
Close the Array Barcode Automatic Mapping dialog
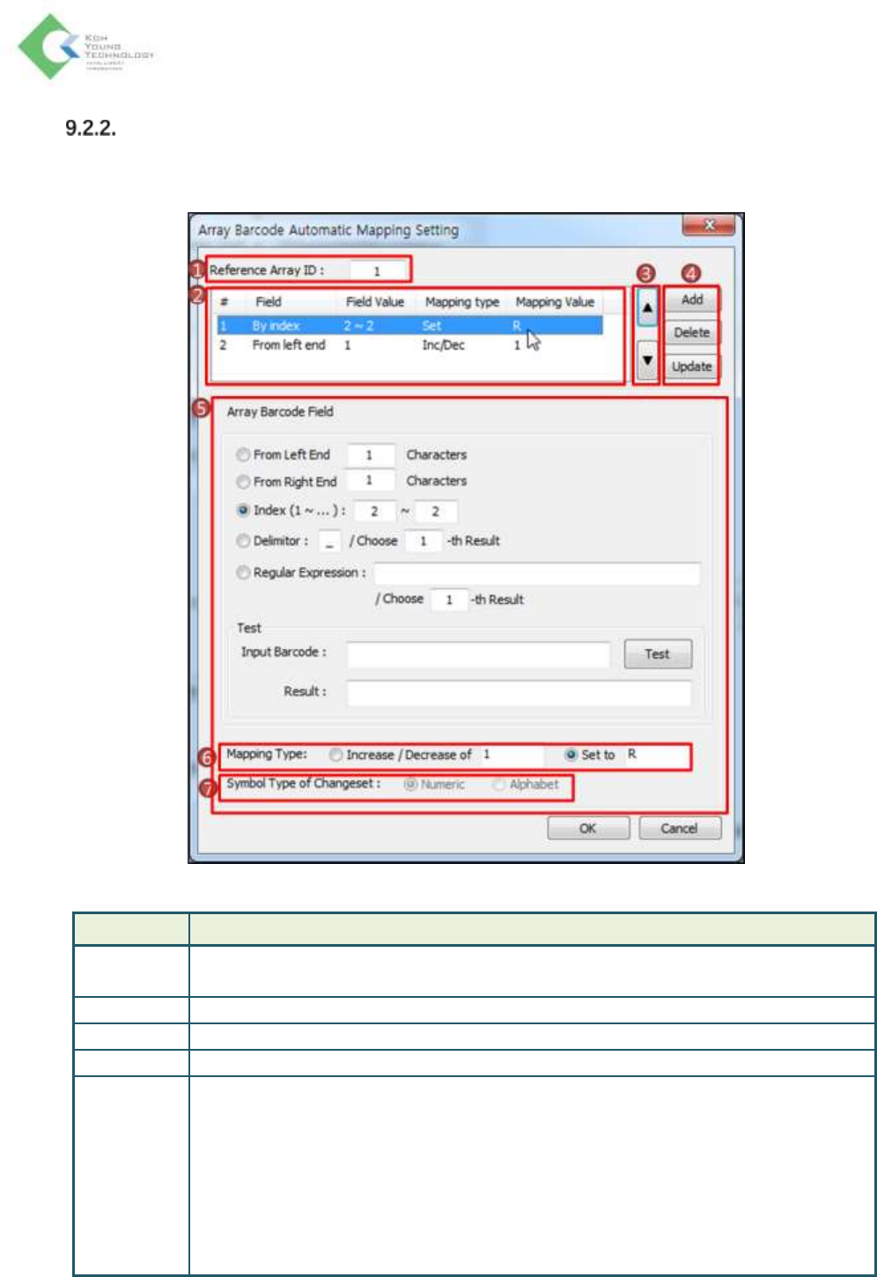(x=709, y=225)
